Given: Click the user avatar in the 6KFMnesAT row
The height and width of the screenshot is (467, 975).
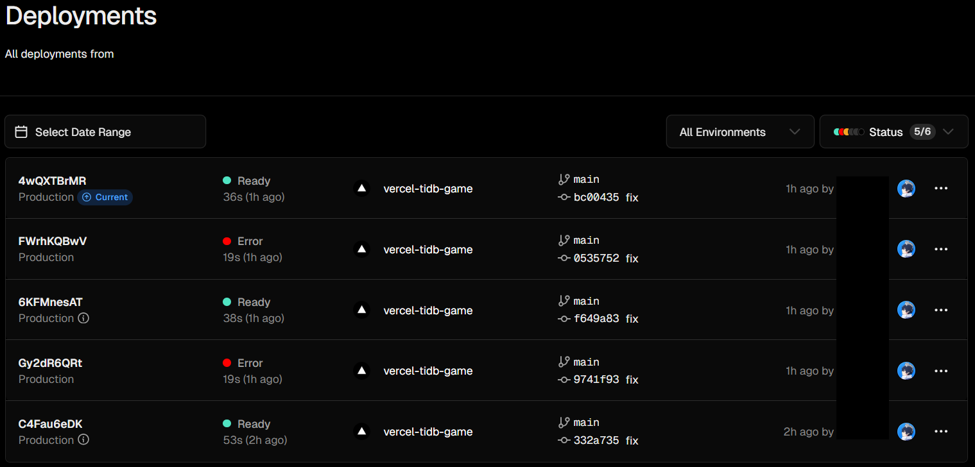Looking at the screenshot, I should [906, 310].
